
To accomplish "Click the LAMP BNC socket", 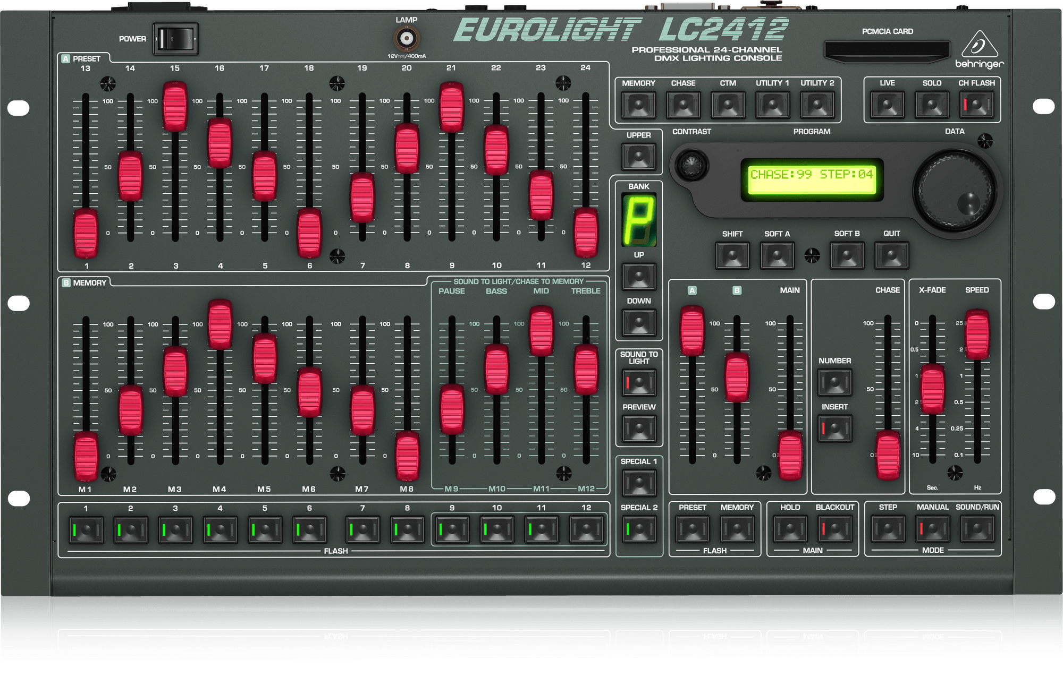I will point(407,38).
